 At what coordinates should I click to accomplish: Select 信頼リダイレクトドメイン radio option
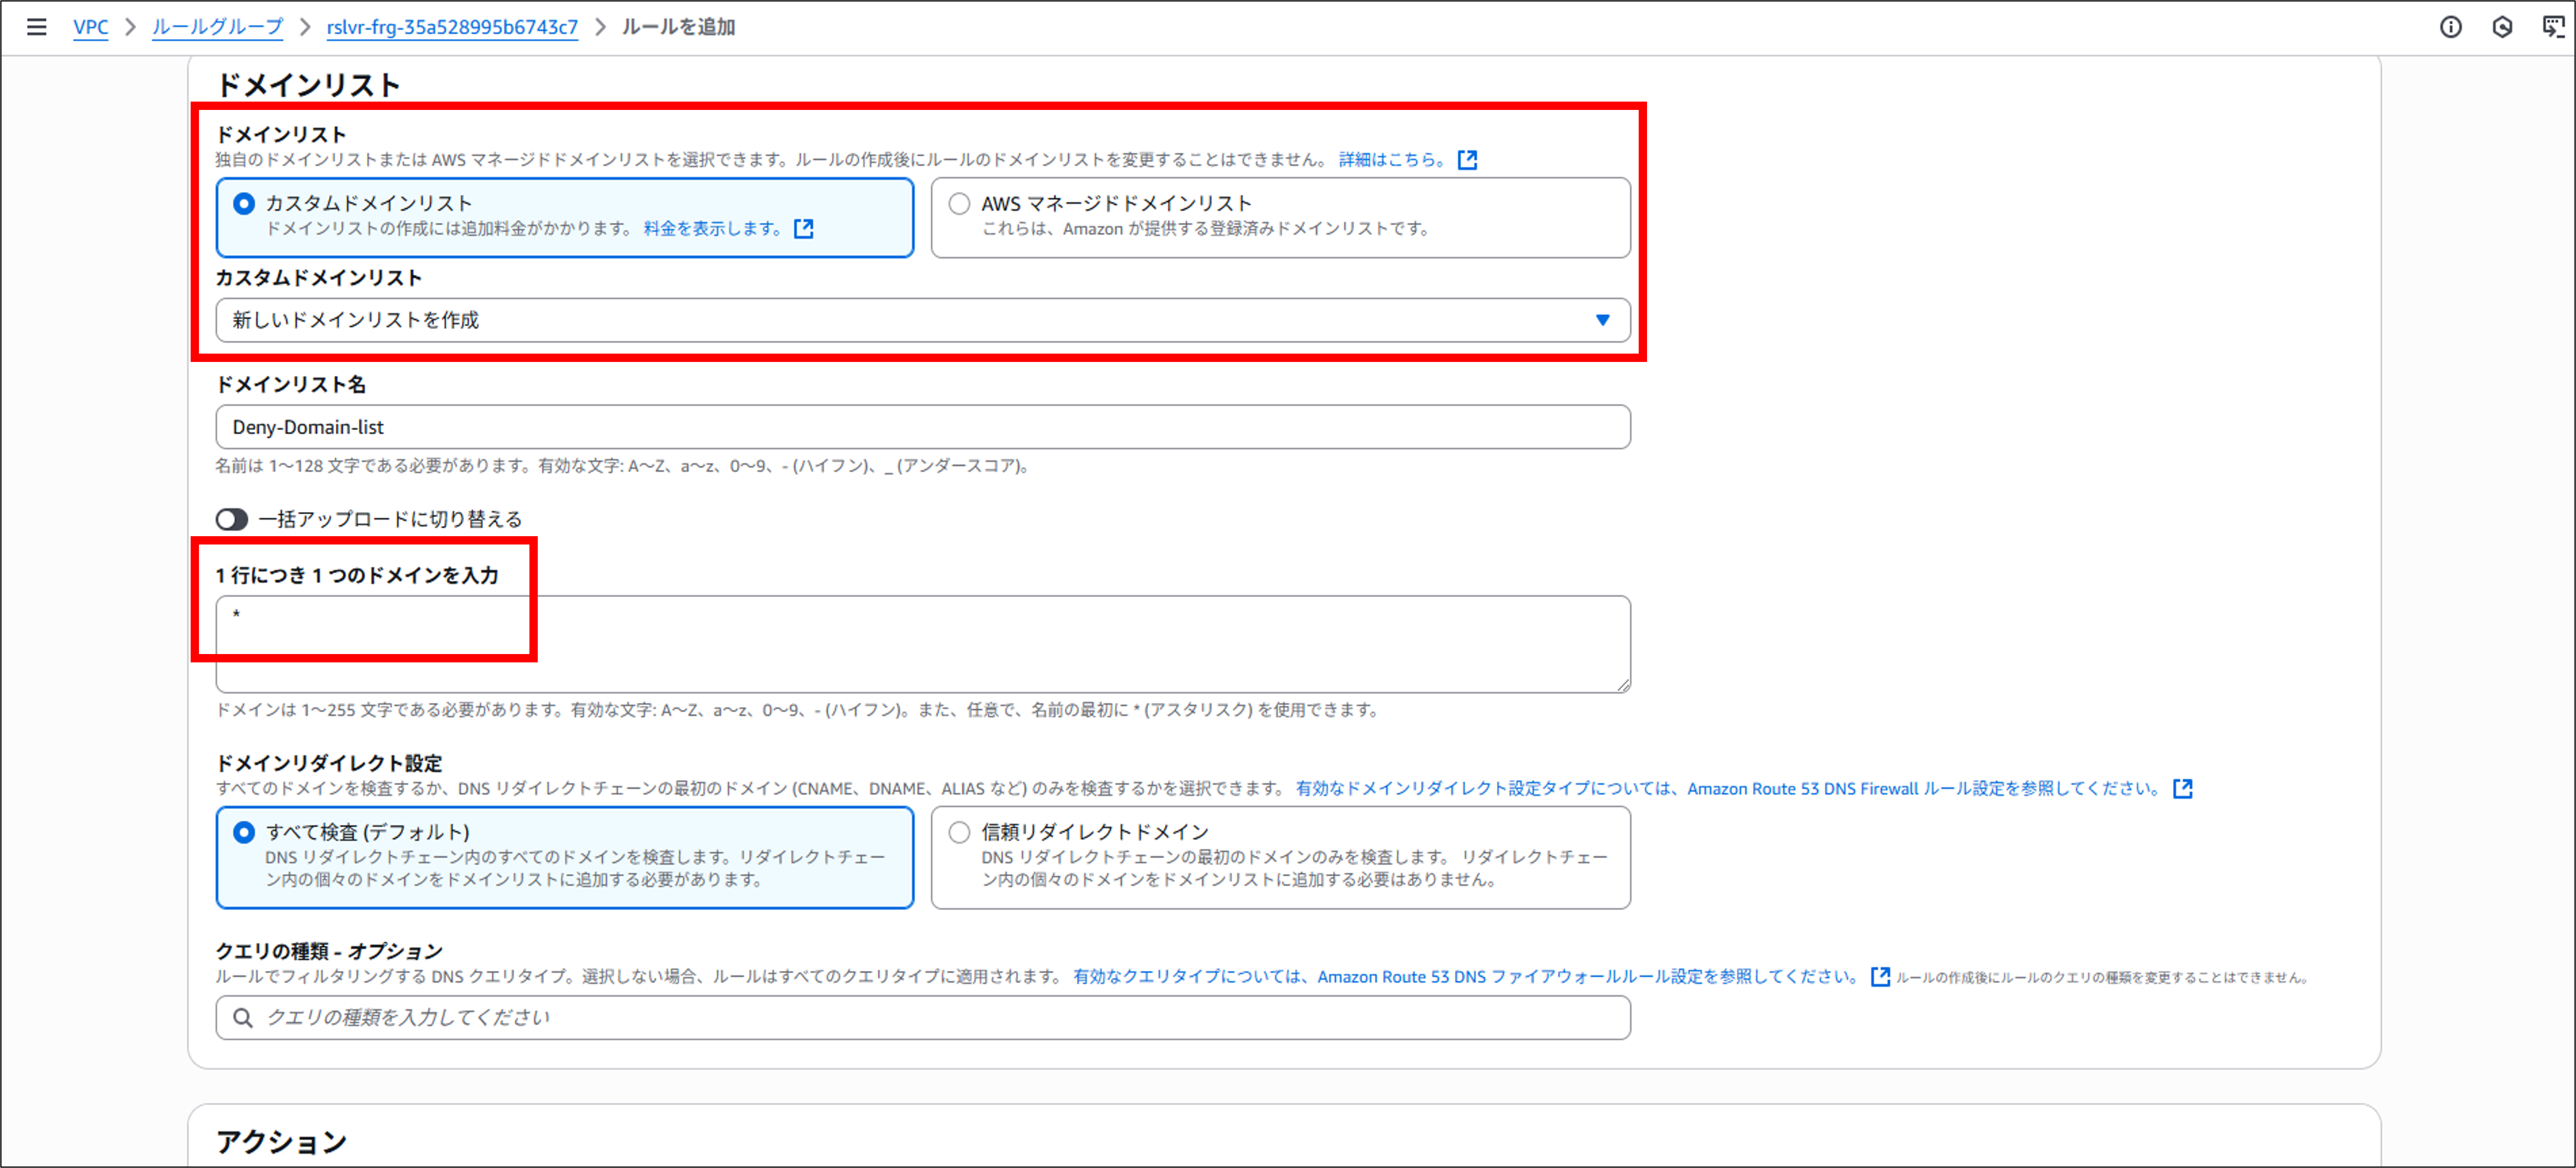[x=959, y=832]
